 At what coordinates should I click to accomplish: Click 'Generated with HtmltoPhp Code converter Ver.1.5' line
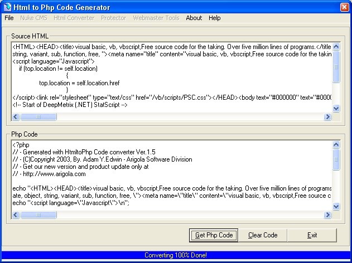pos(84,152)
